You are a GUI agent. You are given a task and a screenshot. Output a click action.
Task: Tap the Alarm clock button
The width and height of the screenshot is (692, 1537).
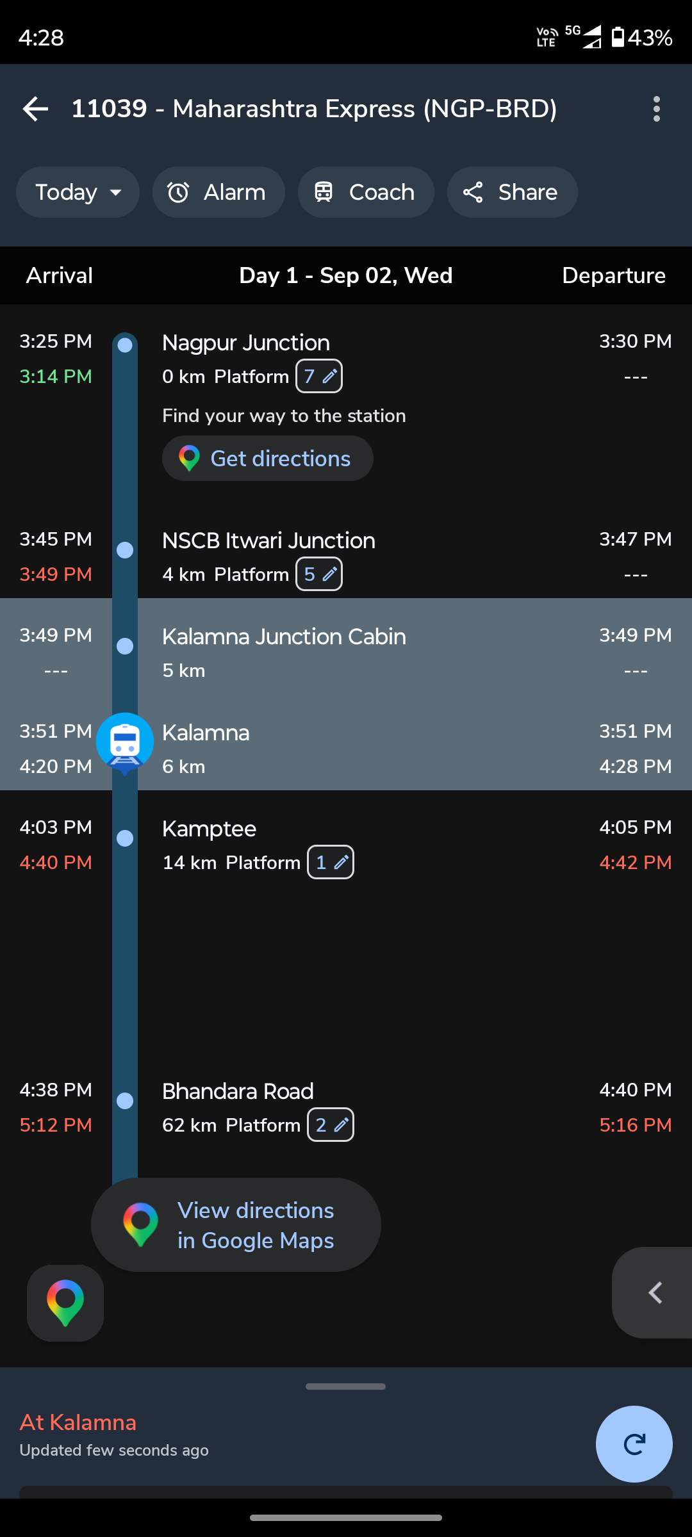[218, 192]
